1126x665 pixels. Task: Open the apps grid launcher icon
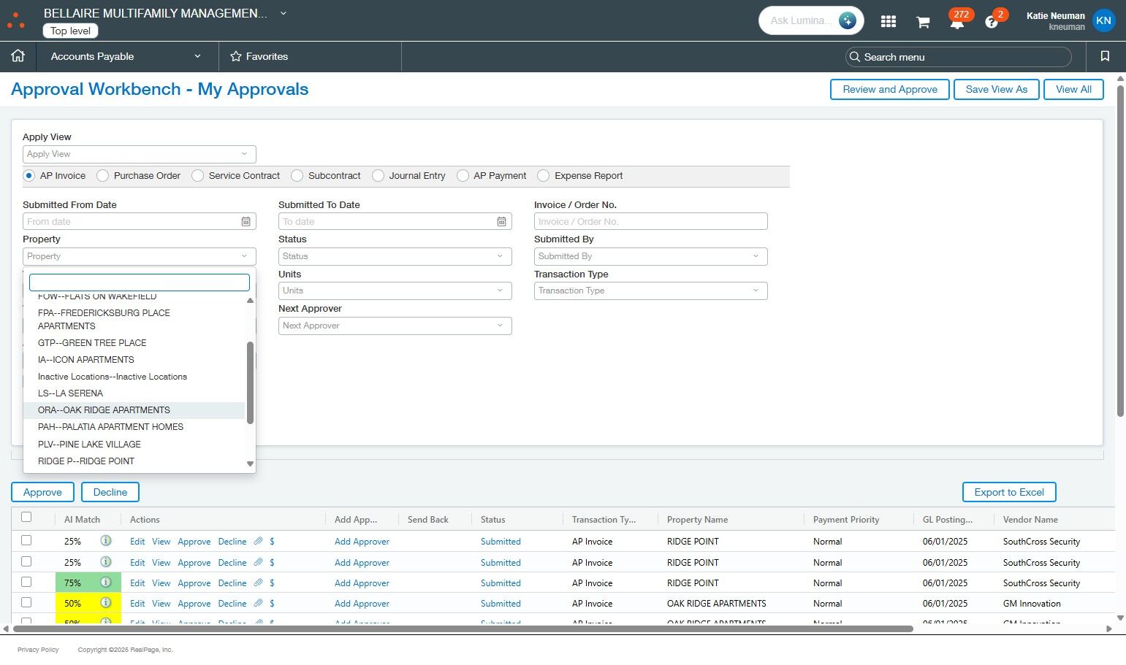[888, 21]
